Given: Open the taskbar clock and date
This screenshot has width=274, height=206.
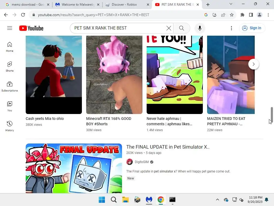Looking at the screenshot, I should [255, 200].
